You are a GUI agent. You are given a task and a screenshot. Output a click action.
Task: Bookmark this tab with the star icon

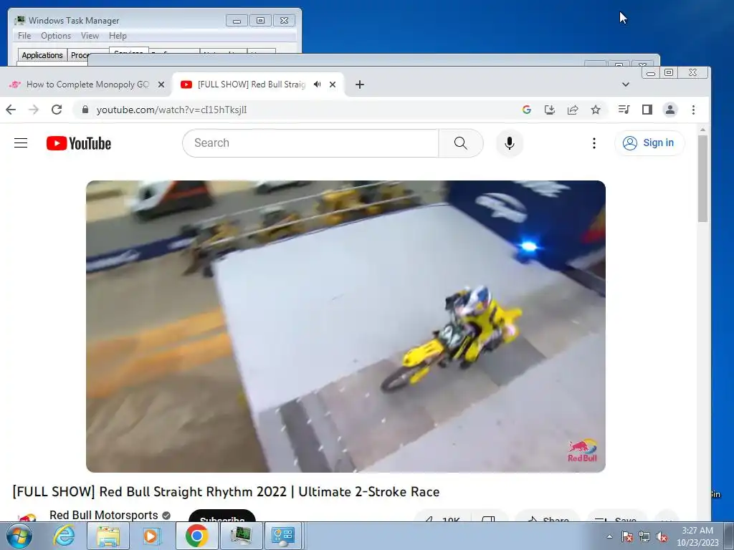click(596, 110)
